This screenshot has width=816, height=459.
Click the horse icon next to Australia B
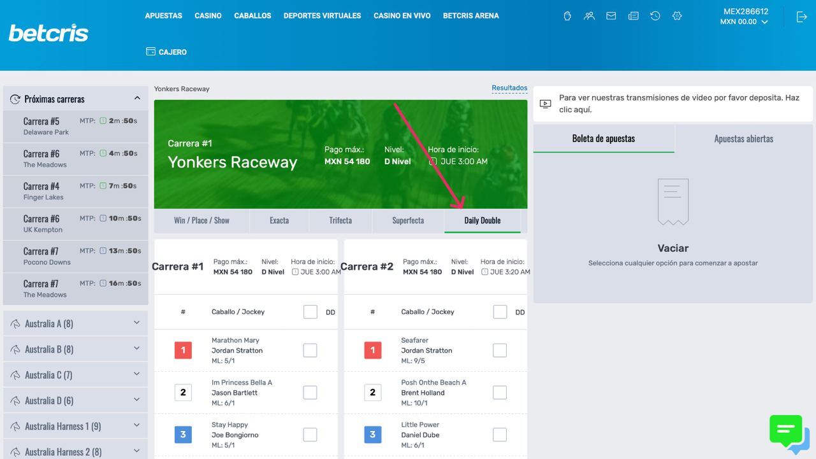15,350
